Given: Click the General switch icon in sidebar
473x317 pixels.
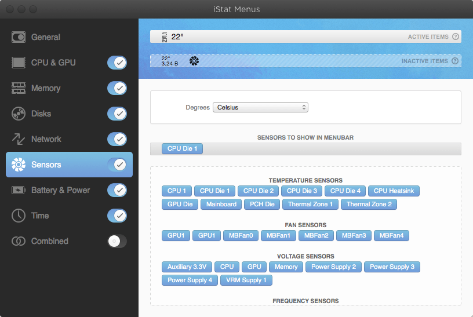Looking at the screenshot, I should (19, 37).
